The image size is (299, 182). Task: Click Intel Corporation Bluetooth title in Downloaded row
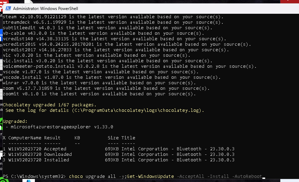[x=178, y=154]
